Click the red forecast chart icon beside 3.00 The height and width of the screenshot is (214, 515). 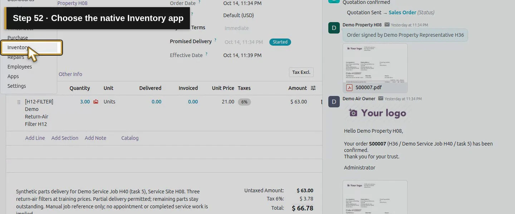(95, 102)
